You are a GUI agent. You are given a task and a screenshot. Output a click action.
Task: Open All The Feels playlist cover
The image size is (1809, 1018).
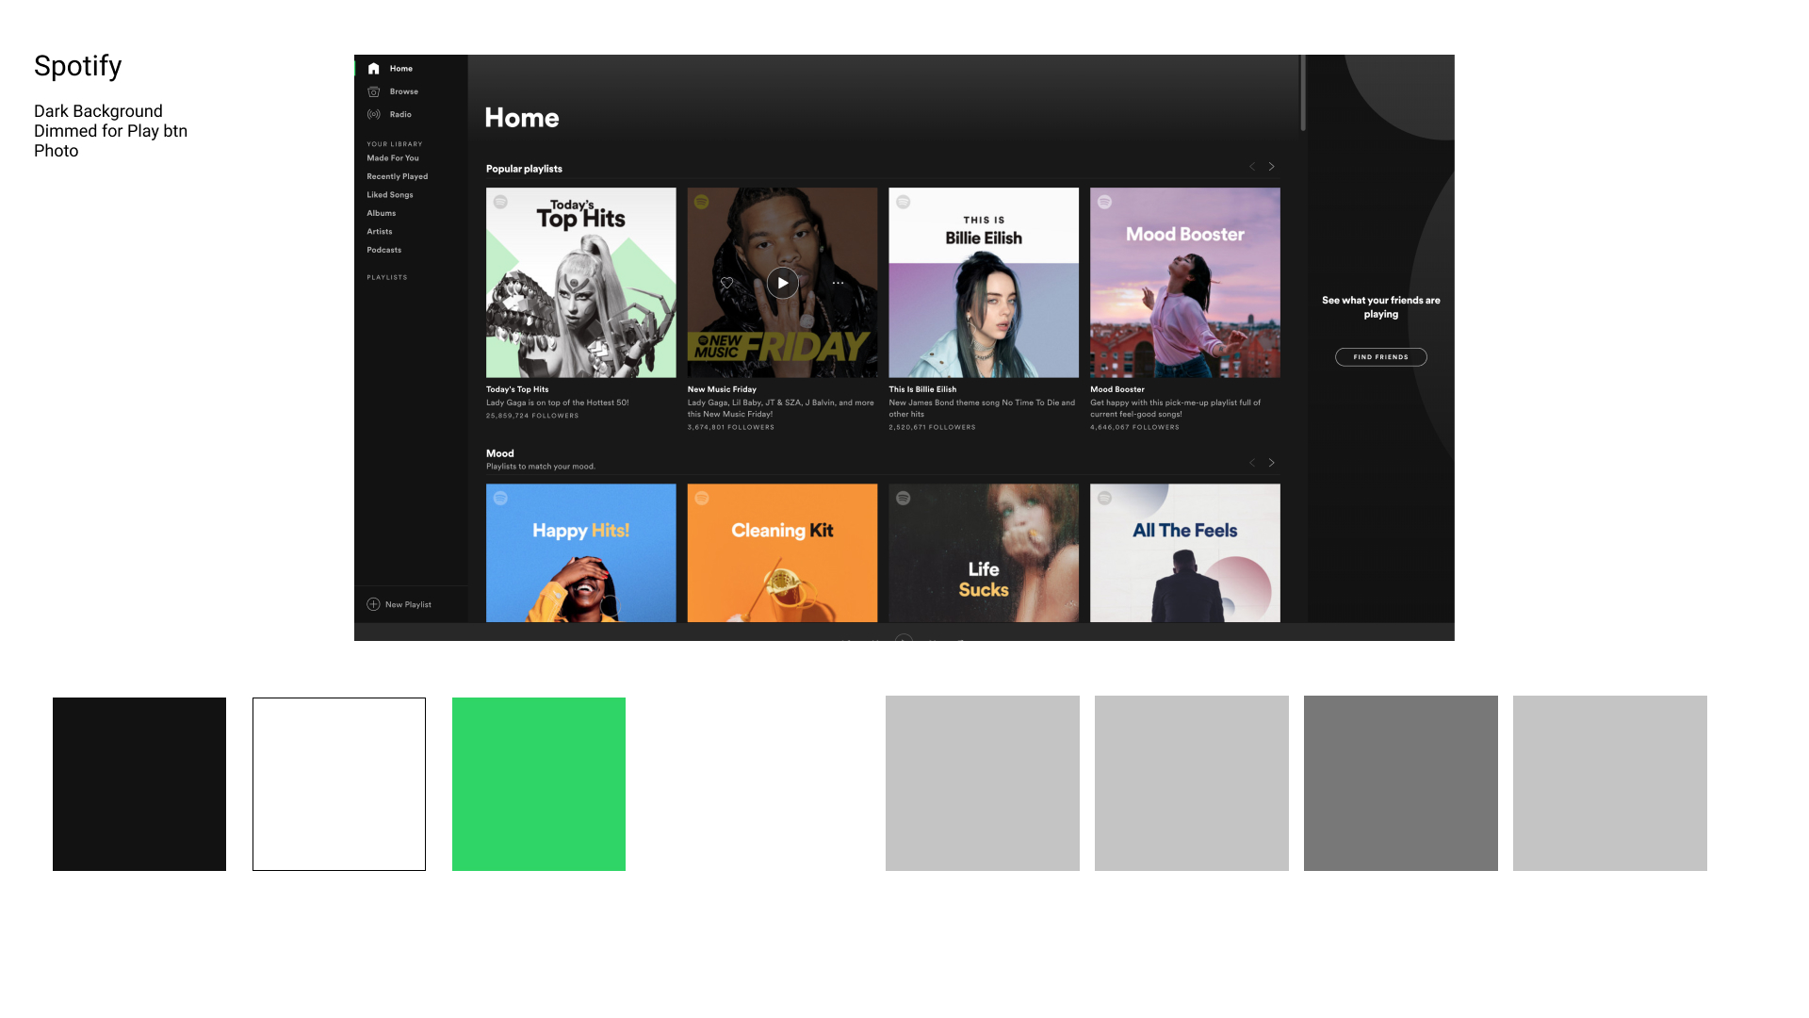[x=1185, y=553]
